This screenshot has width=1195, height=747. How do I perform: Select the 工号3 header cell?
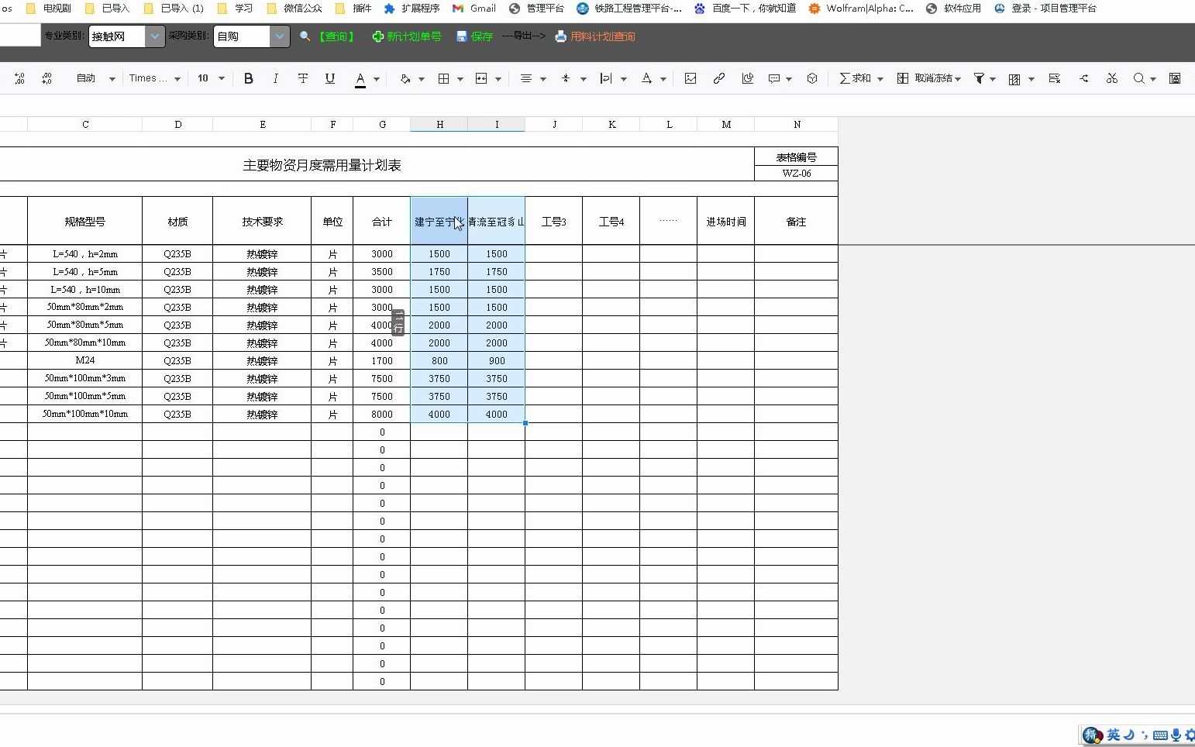pos(554,222)
